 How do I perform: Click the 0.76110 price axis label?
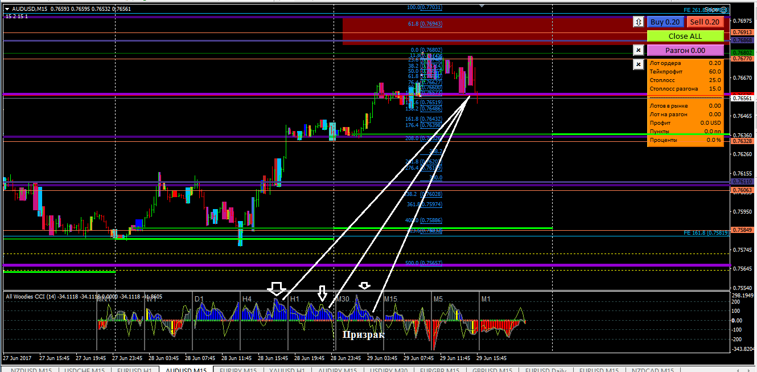742,182
